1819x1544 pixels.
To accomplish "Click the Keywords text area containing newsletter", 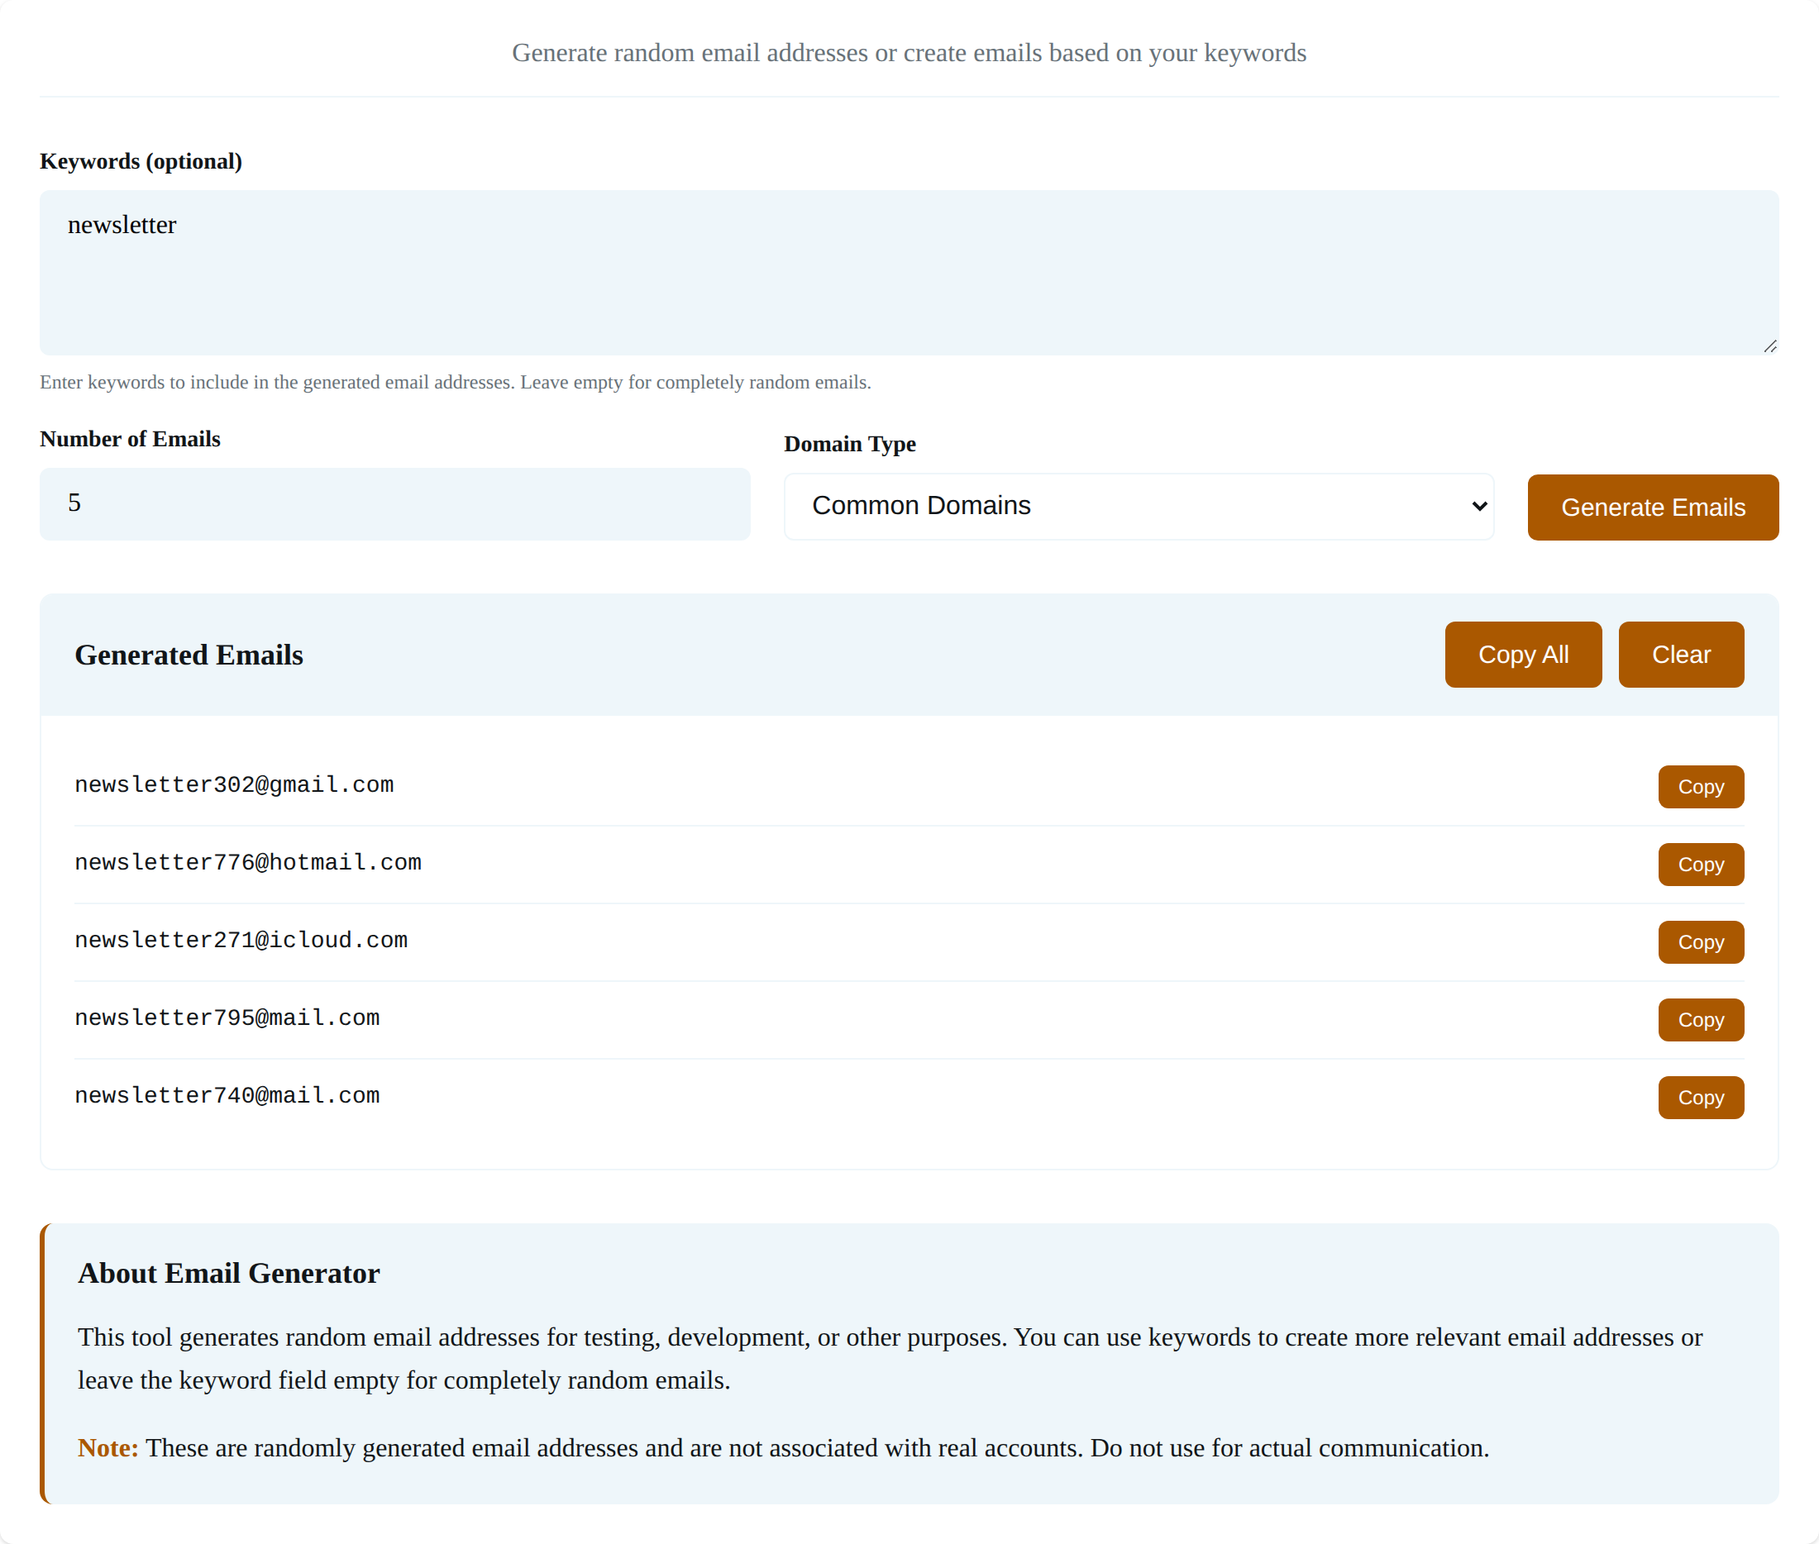I will [909, 272].
